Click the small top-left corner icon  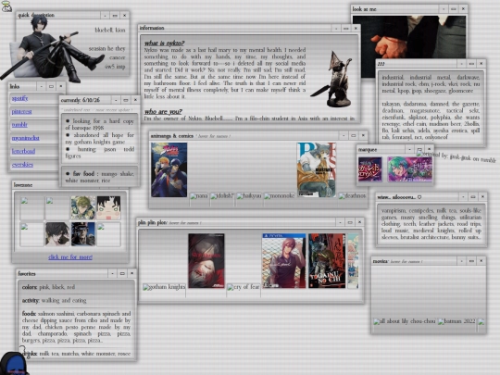pyautogui.click(x=6, y=6)
